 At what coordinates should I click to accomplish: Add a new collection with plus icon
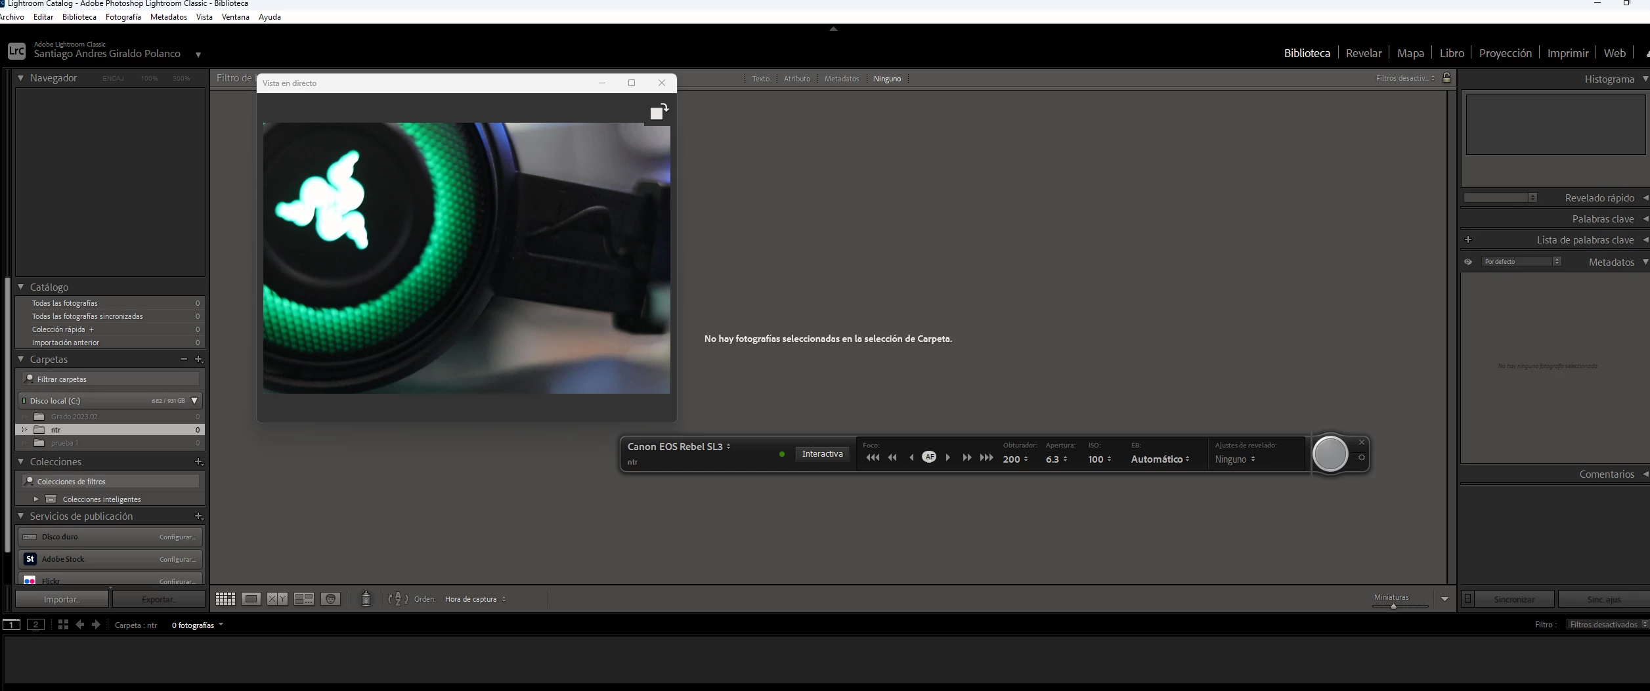[199, 461]
